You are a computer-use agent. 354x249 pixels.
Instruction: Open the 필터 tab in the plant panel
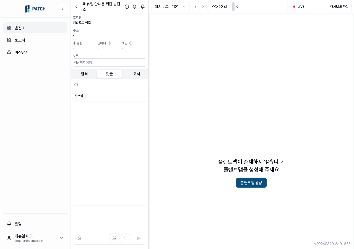coord(84,74)
